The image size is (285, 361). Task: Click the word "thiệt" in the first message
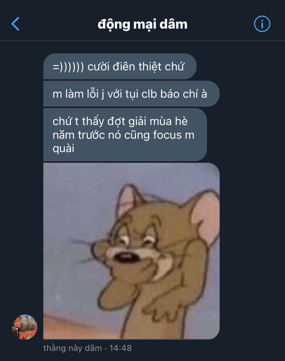[150, 67]
